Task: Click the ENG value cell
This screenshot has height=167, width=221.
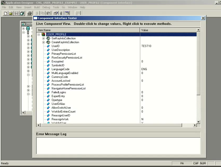Action: pyautogui.click(x=144, y=69)
